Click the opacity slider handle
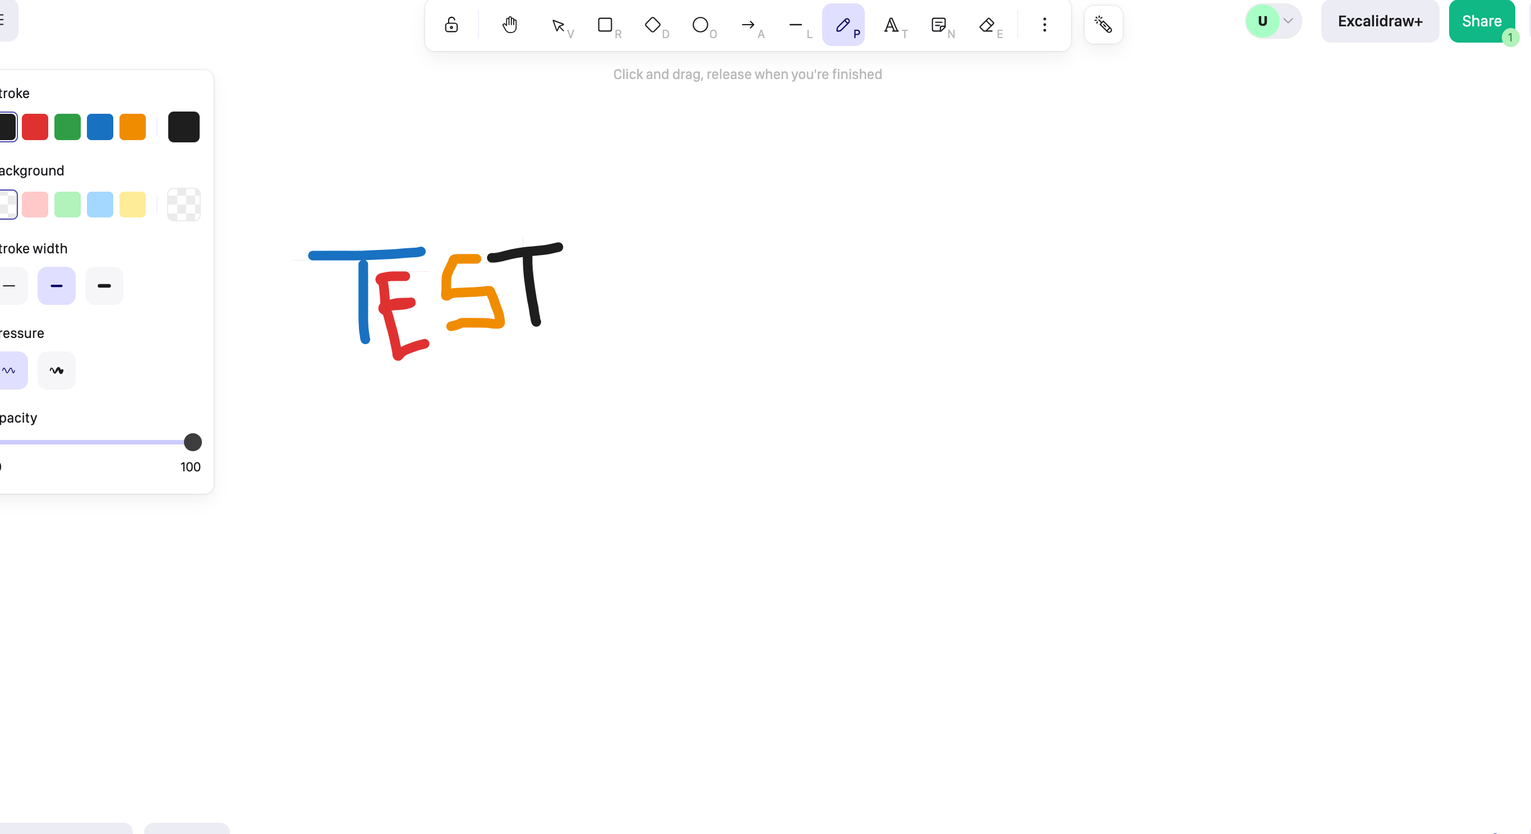1531x834 pixels. tap(192, 442)
